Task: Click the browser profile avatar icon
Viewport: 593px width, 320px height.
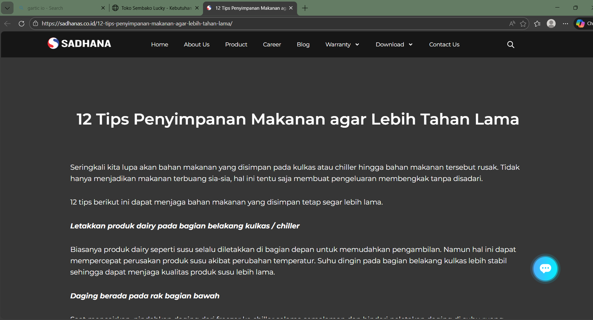Action: point(552,23)
